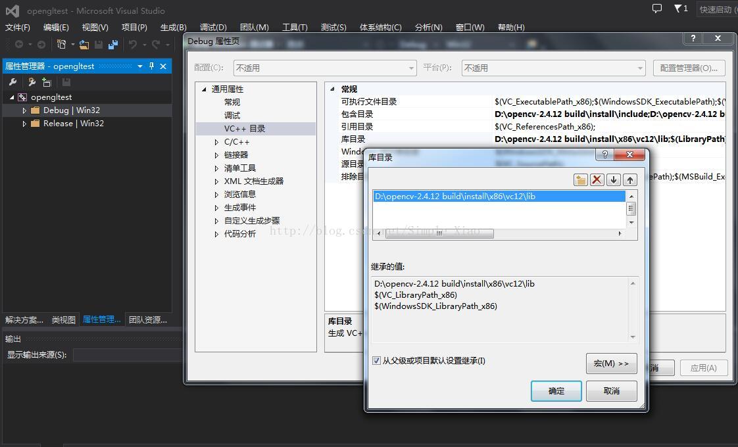Screen dimensions: 738x447
Task: Click the 显示输出来源(S) combo box
Action: tap(127, 355)
